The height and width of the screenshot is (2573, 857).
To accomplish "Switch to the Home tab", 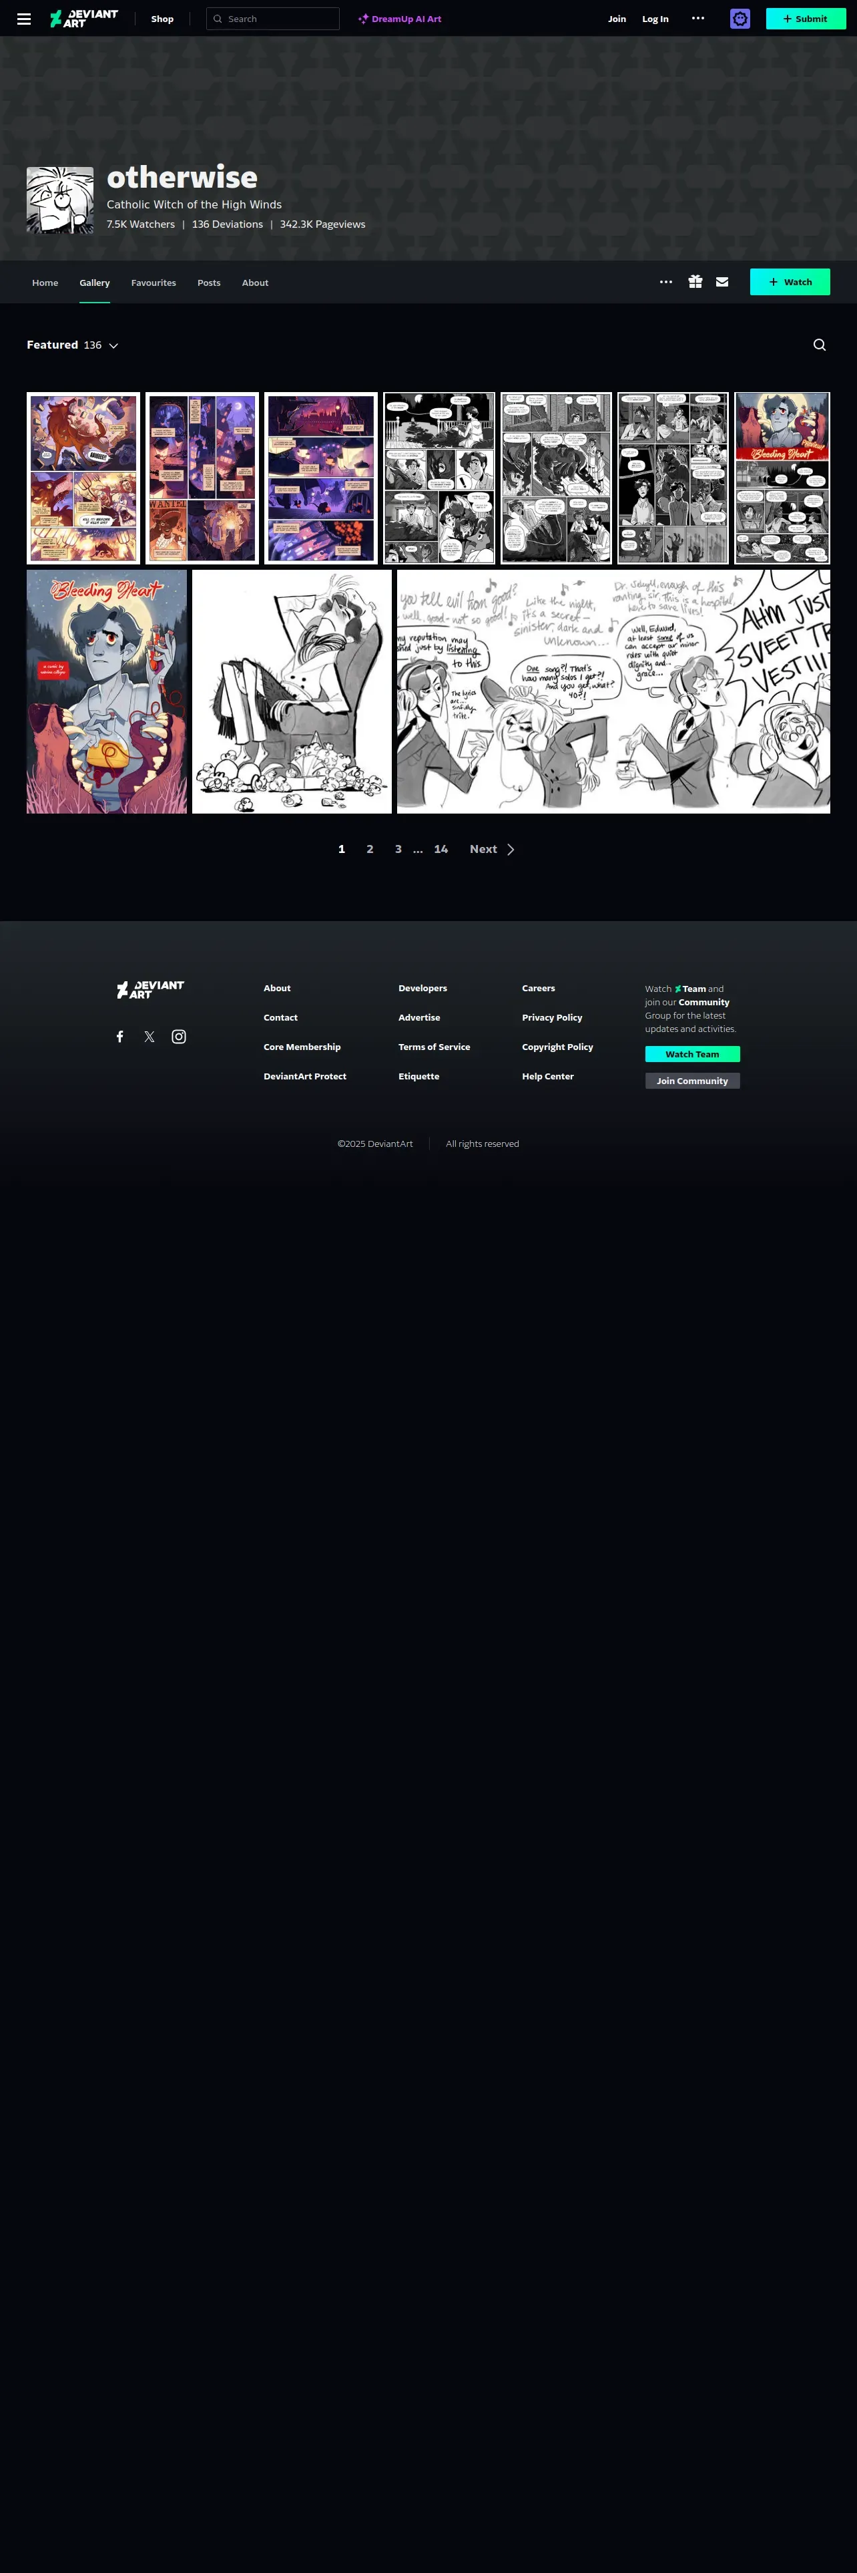I will coord(45,283).
